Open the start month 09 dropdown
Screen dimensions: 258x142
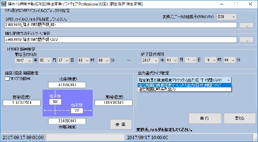click(45, 60)
